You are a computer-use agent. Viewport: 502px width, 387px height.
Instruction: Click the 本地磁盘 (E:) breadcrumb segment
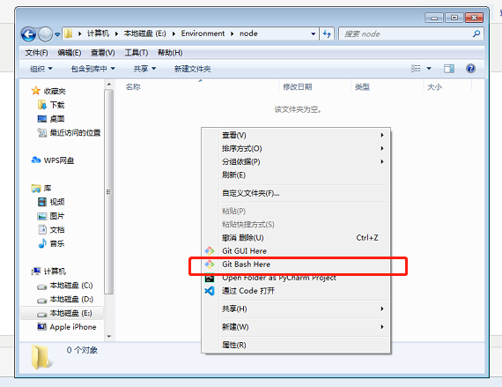point(144,33)
